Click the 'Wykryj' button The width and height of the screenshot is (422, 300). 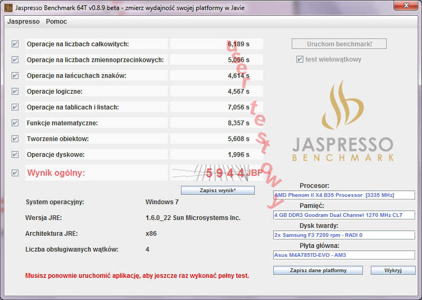[393, 270]
